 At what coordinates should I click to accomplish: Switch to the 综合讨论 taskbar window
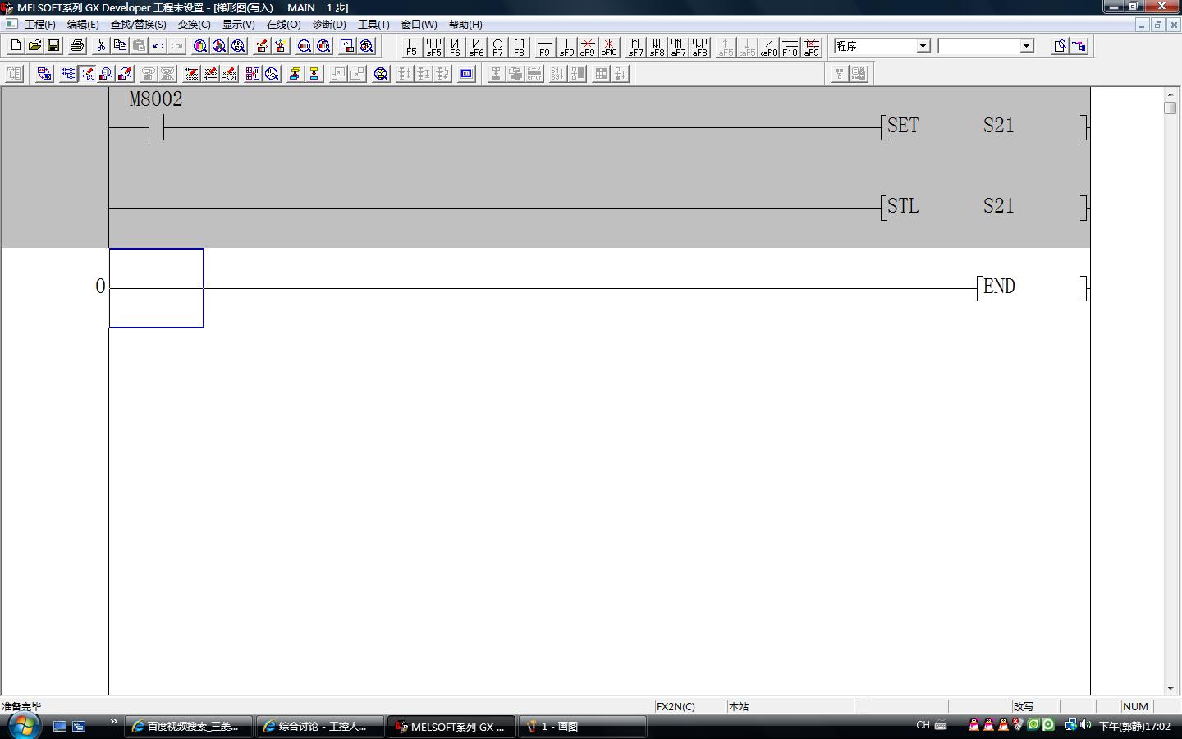(x=320, y=727)
